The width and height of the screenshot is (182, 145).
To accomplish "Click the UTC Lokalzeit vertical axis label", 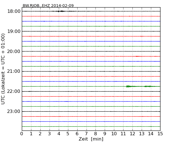I will click(3, 69).
